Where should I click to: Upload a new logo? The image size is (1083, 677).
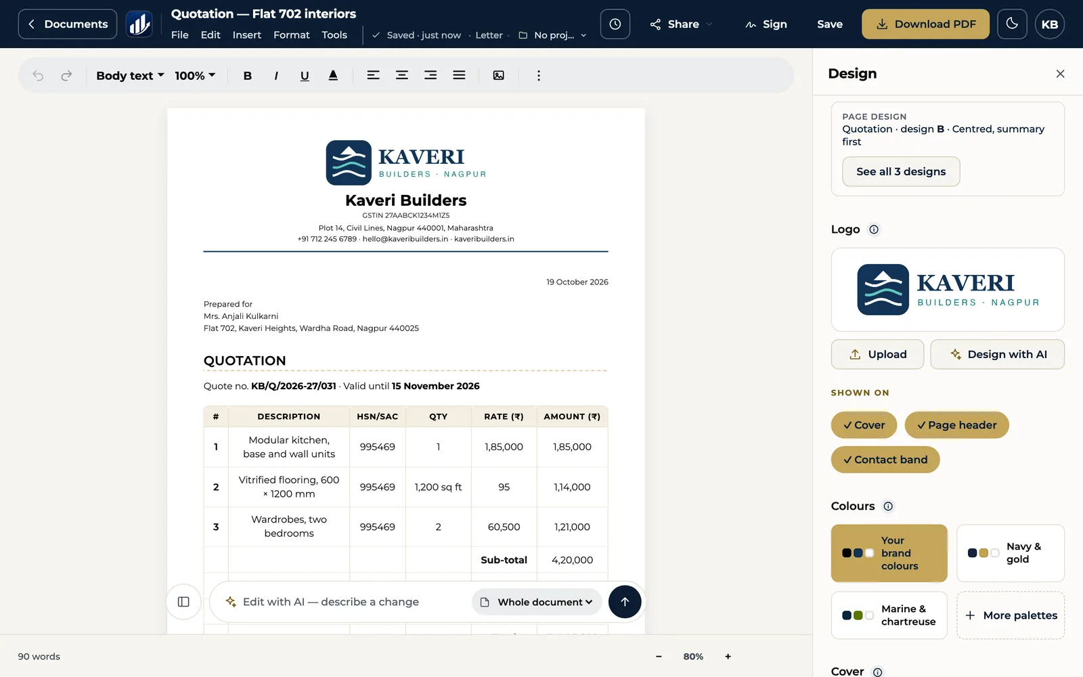(x=877, y=355)
